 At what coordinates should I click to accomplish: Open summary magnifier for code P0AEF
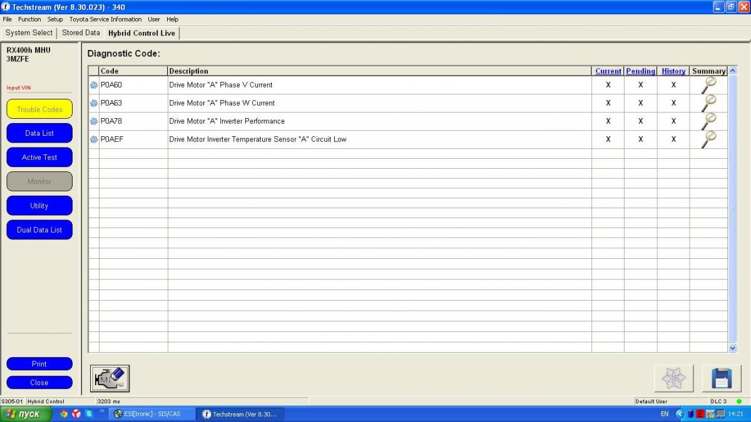708,139
